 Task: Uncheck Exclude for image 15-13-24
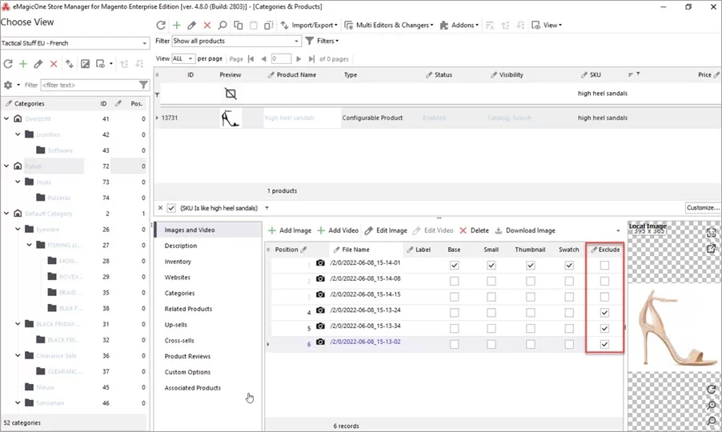[x=604, y=313]
